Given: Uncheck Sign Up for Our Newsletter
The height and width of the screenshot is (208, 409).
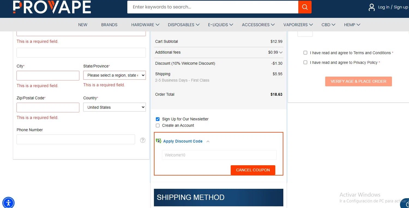Looking at the screenshot, I should pos(158,119).
